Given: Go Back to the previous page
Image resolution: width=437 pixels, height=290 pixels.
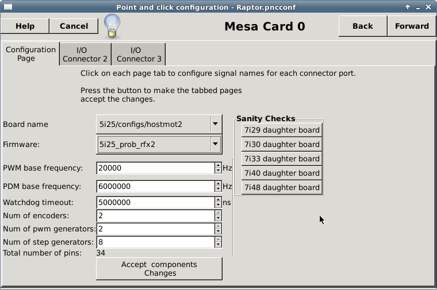Looking at the screenshot, I should (x=363, y=26).
